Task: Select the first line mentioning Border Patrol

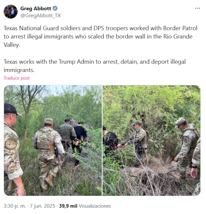Action: 100,28
